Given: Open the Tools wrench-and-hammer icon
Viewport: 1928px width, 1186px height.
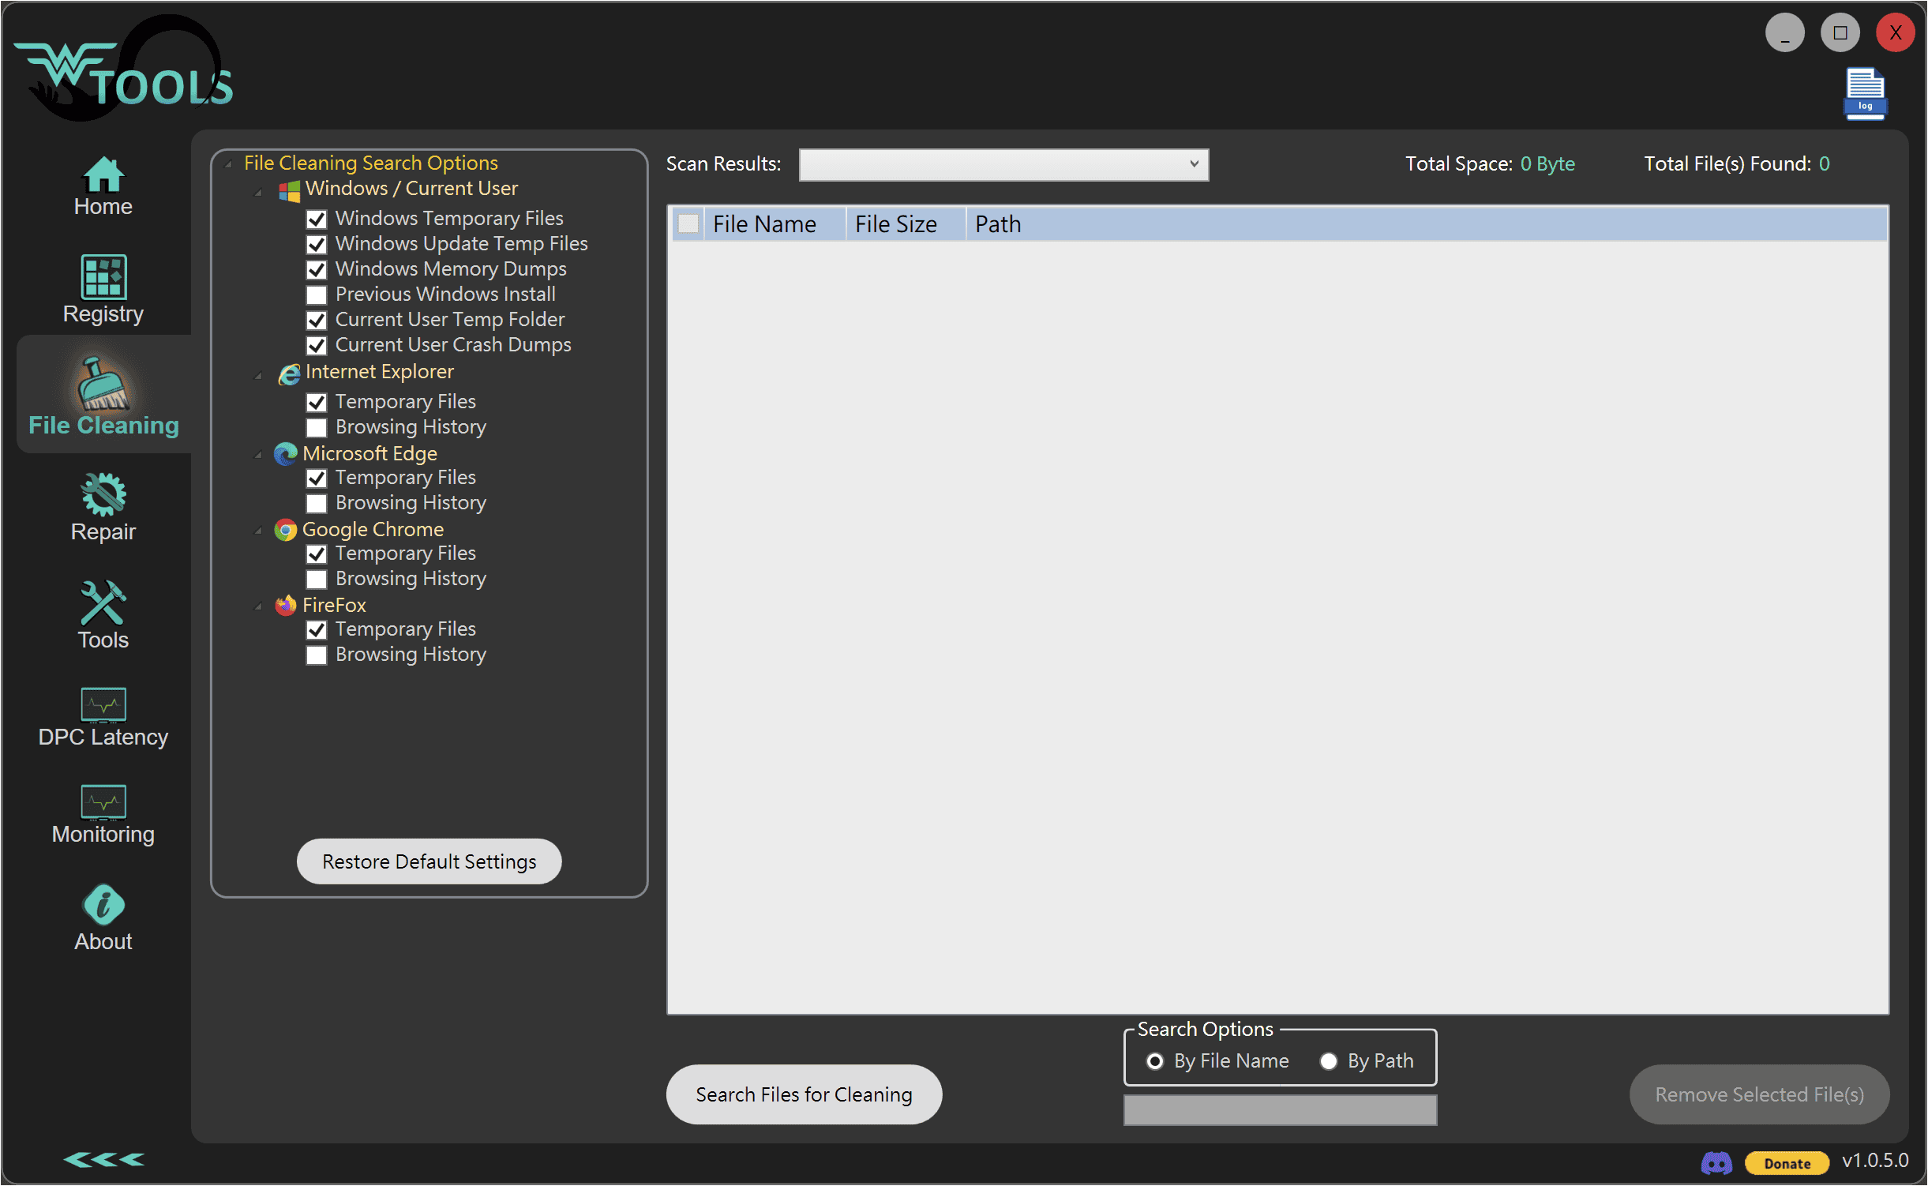Looking at the screenshot, I should pos(103,602).
